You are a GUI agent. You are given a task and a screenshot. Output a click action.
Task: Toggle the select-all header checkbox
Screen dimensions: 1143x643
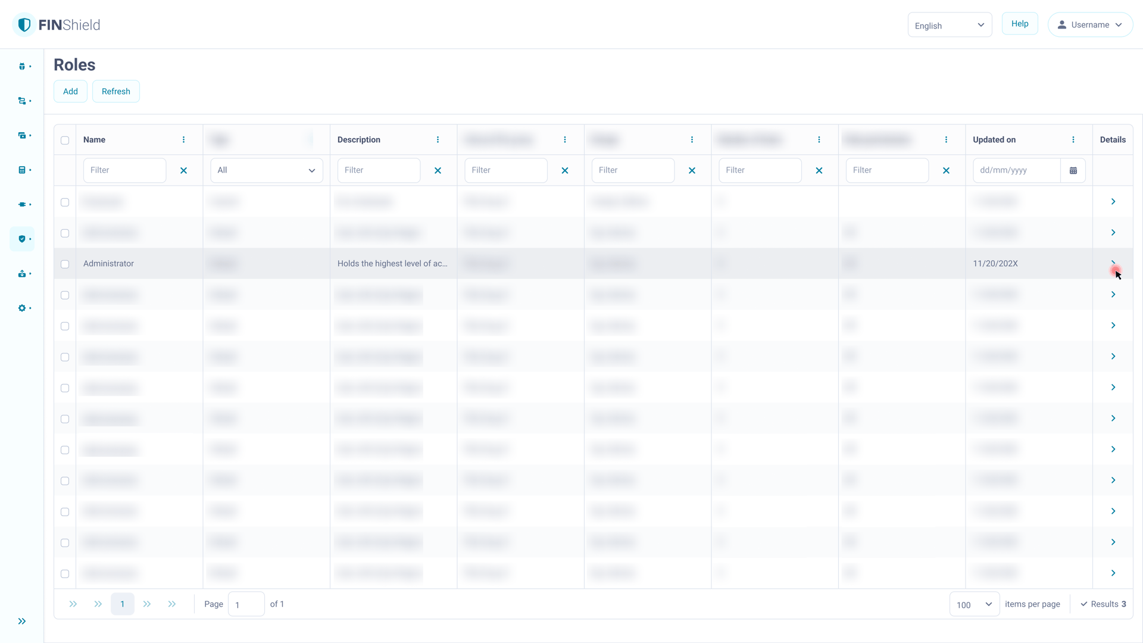[65, 141]
